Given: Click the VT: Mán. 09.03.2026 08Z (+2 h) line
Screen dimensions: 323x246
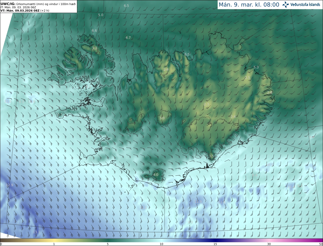Looking at the screenshot, I should point(25,11).
